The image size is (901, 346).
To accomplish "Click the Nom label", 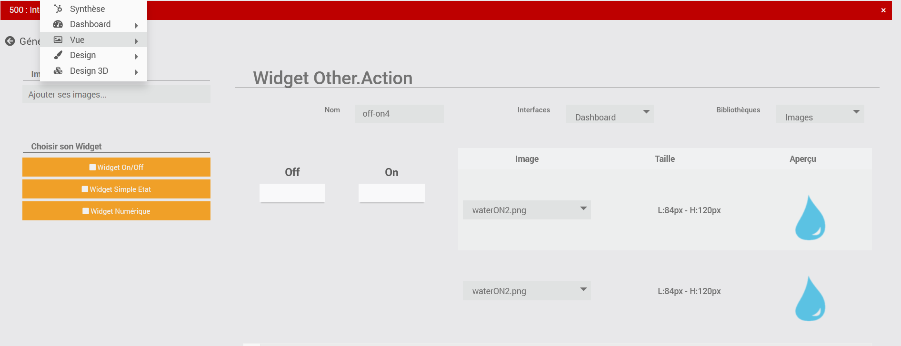I will click(332, 110).
